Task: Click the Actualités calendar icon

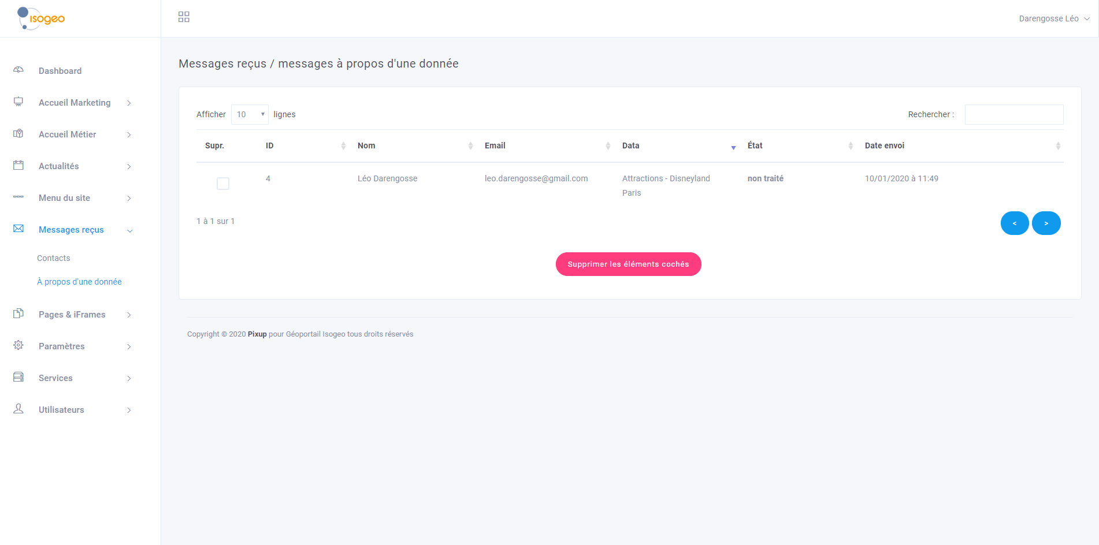Action: (x=18, y=165)
